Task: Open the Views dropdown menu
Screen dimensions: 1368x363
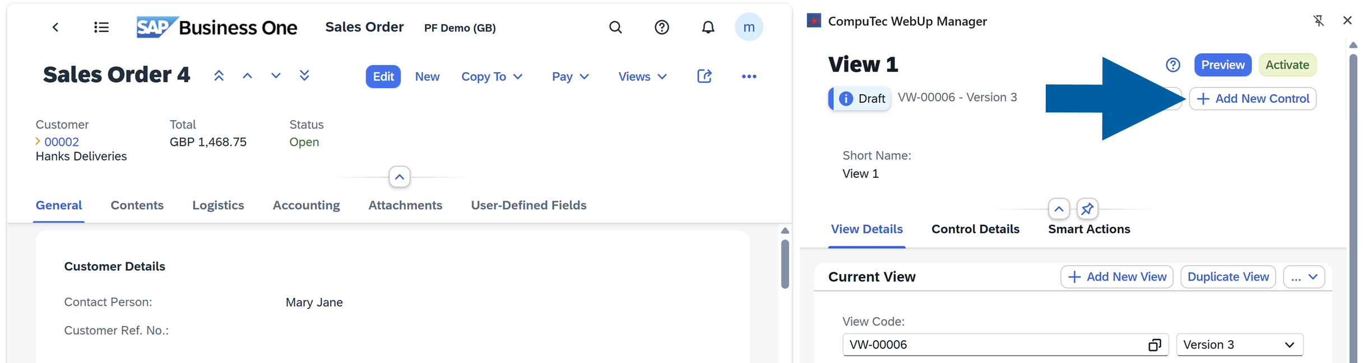Action: pos(642,77)
